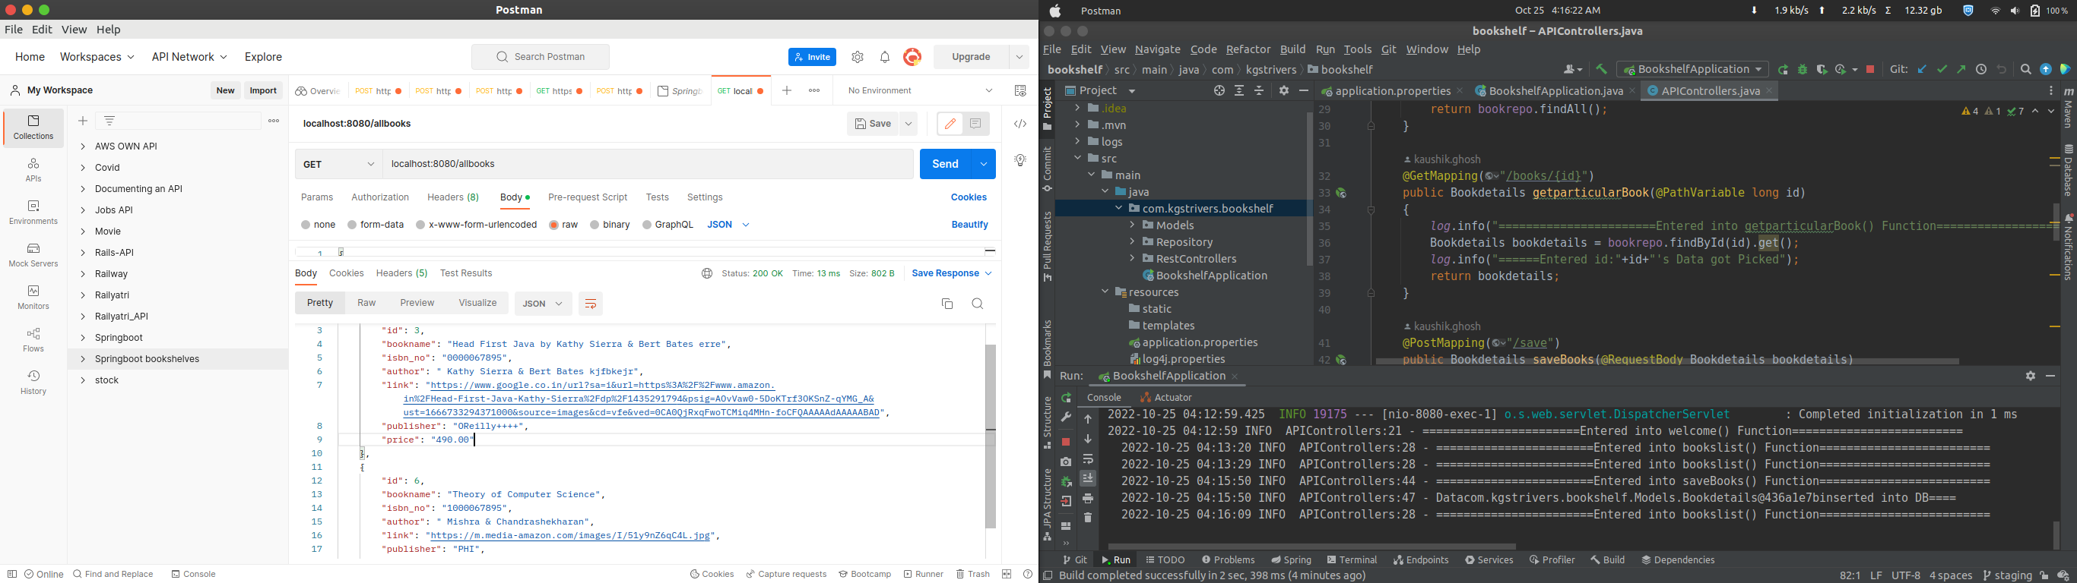
Task: Open Environments in Postman sidebar
Action: 33,213
